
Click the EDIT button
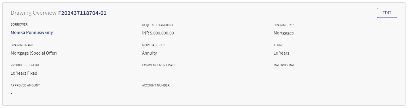click(x=387, y=13)
